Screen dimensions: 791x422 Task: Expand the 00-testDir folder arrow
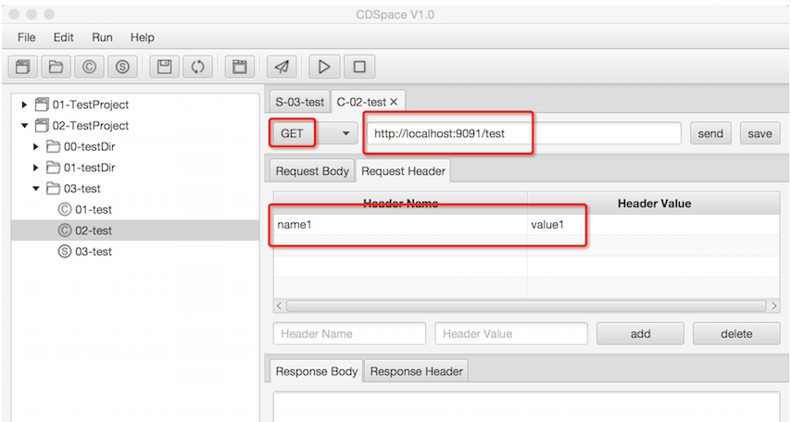point(37,146)
